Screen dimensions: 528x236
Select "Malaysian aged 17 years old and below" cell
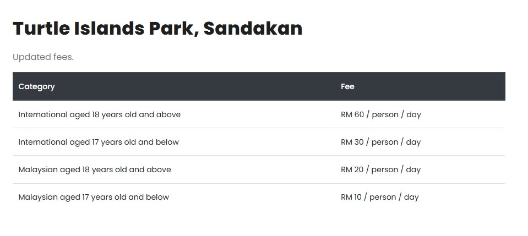pyautogui.click(x=94, y=197)
